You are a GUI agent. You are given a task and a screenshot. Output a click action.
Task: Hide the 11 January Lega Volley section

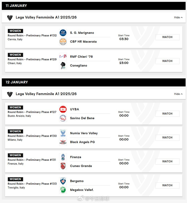click(178, 18)
